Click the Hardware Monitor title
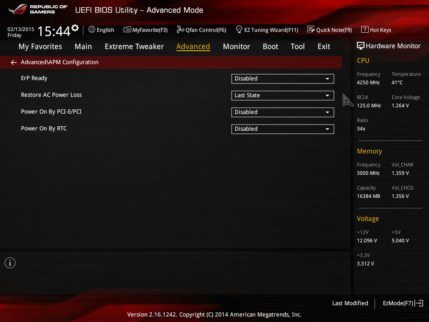Image resolution: width=429 pixels, height=322 pixels. (x=393, y=46)
